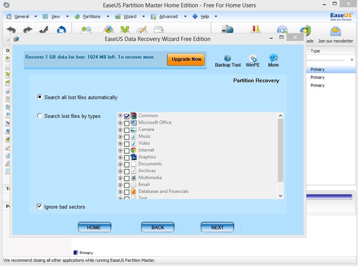
Task: Select Search lost files by types option
Action: coord(40,116)
